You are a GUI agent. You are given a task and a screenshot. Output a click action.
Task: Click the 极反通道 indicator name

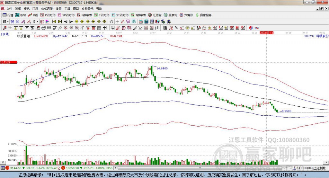coord(23,36)
